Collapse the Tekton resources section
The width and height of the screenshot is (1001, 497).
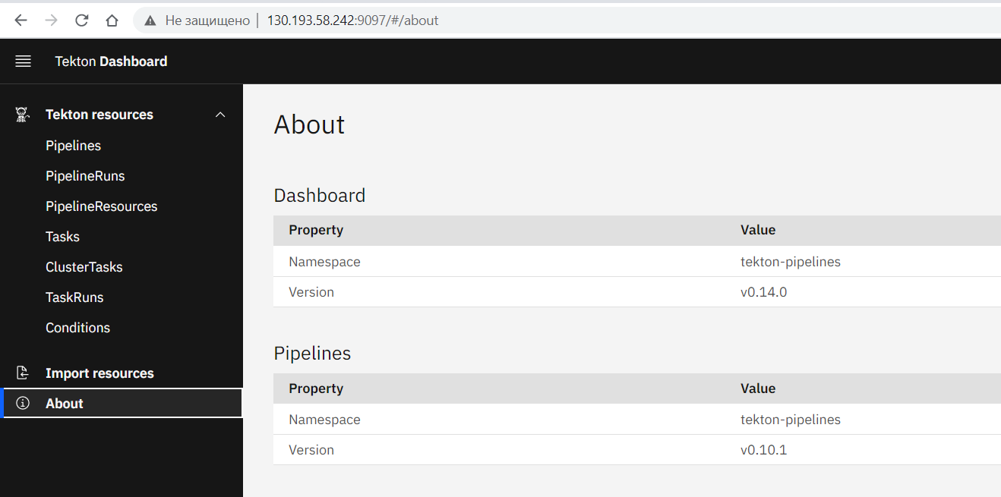point(220,114)
